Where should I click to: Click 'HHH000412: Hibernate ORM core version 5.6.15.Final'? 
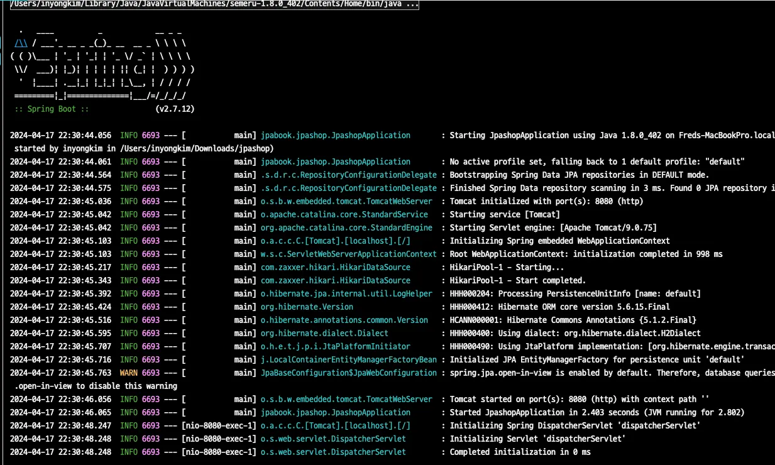click(x=559, y=307)
